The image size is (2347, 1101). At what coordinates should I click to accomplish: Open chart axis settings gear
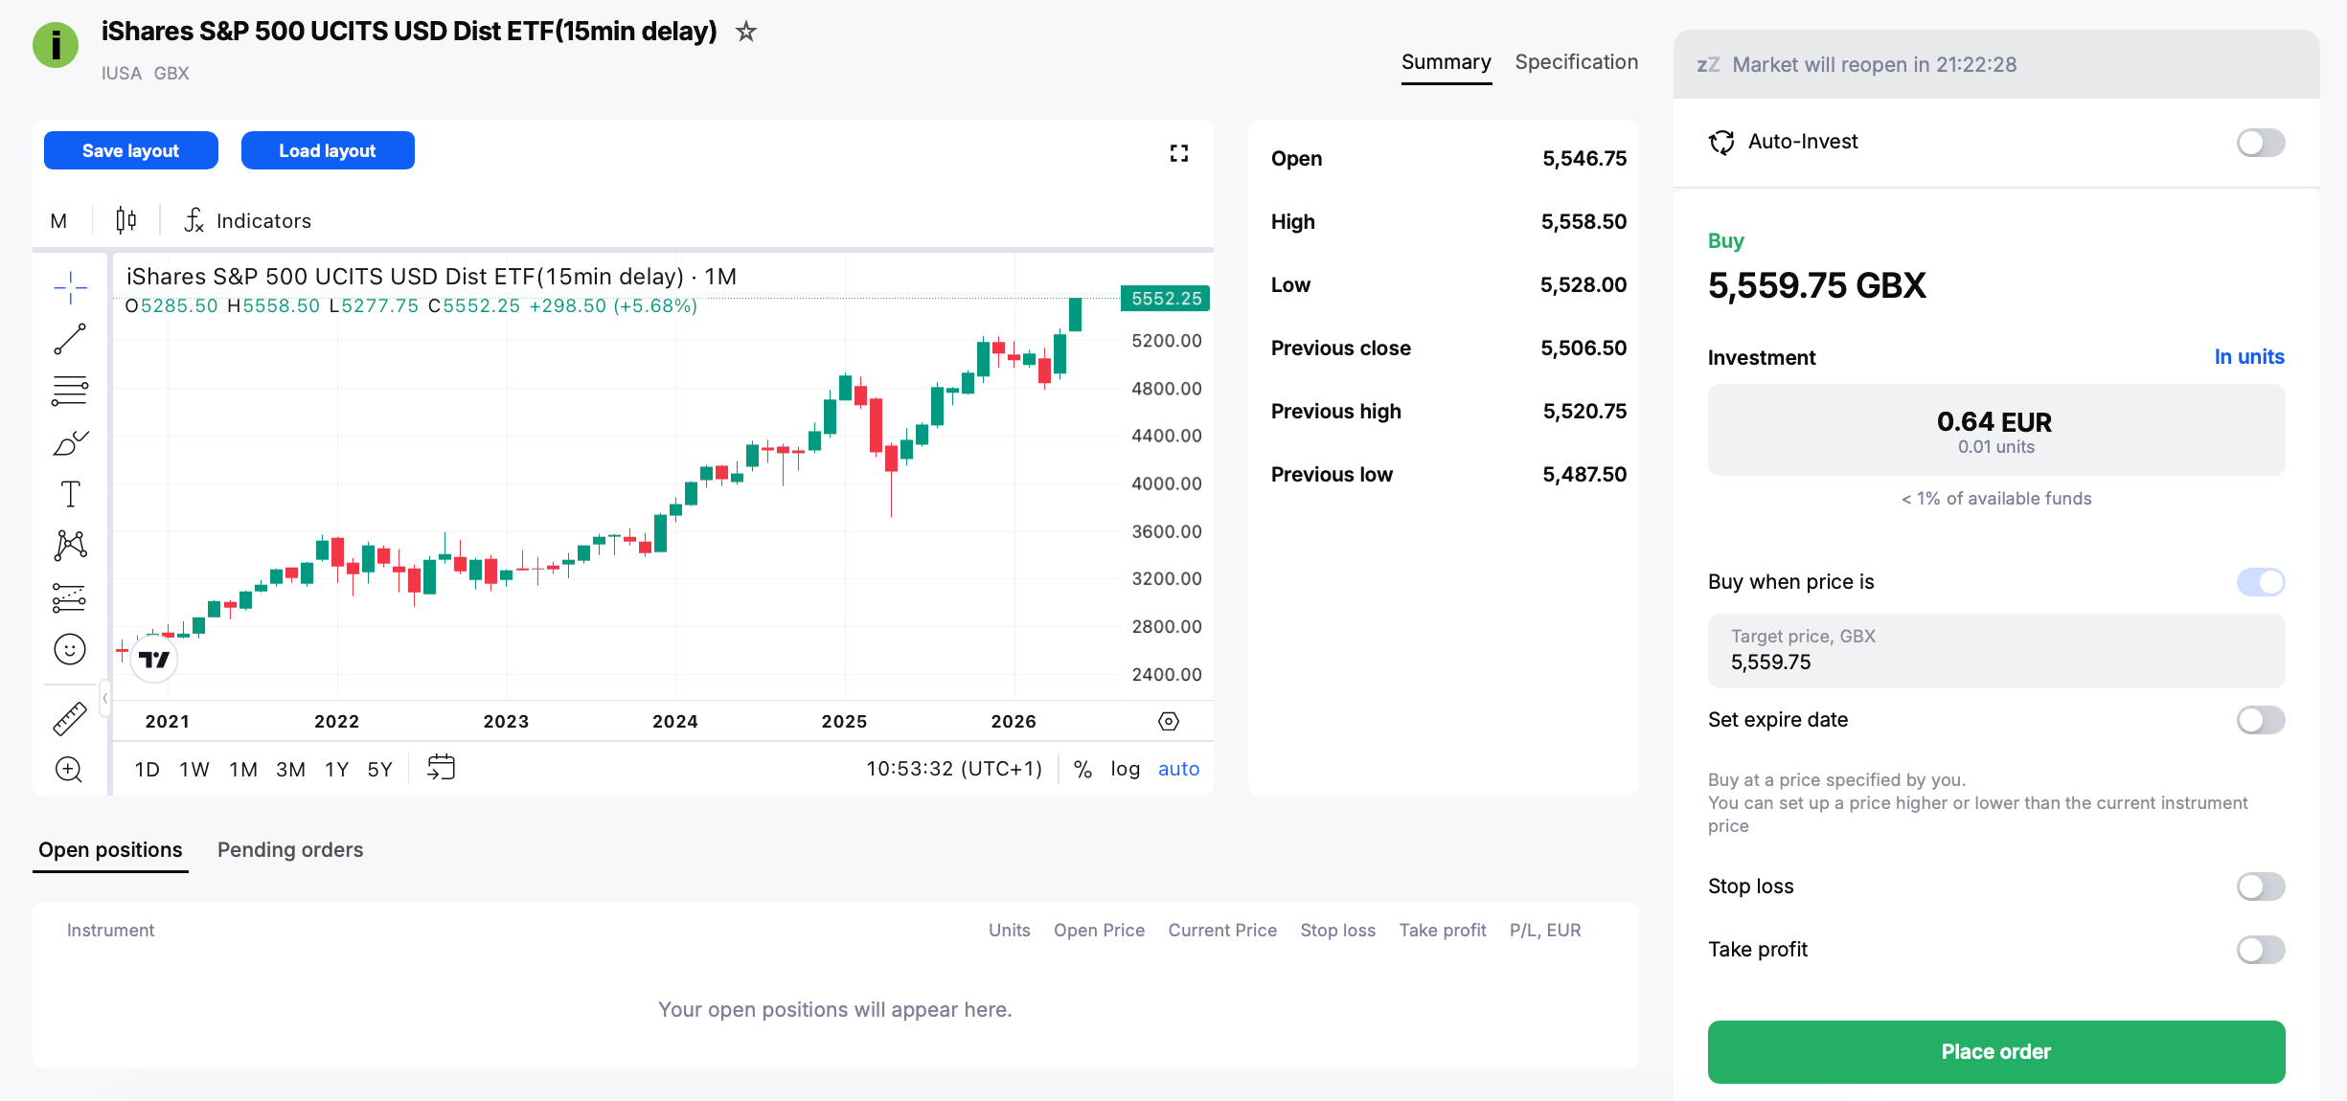coord(1169,721)
